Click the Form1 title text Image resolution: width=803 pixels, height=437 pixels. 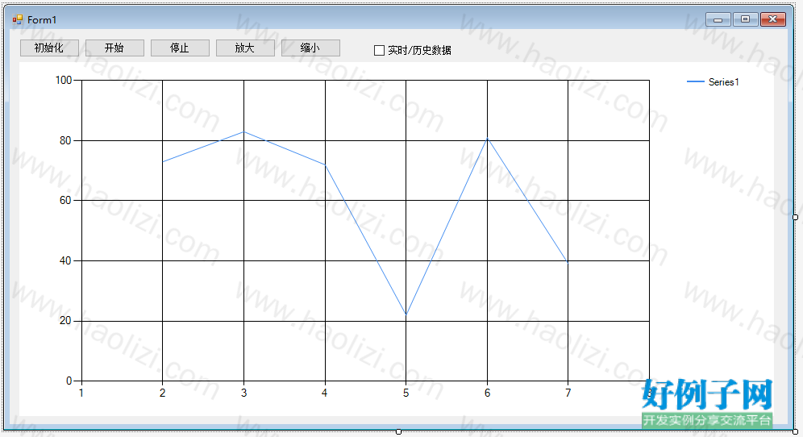pos(42,20)
